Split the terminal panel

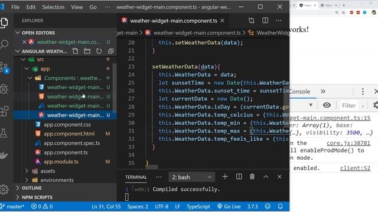[239, 177]
